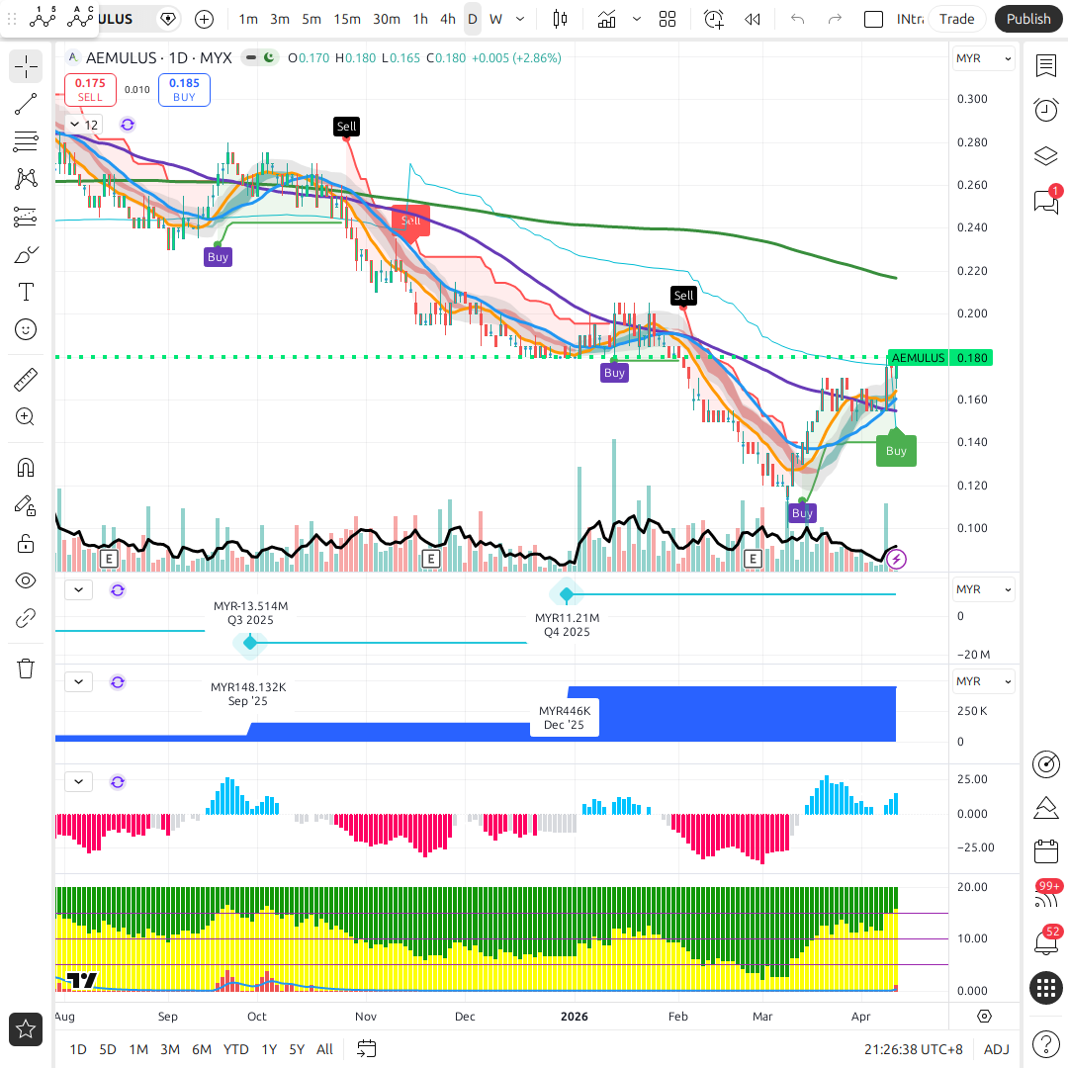
Task: Toggle lock all drawings padlock
Action: point(26,543)
